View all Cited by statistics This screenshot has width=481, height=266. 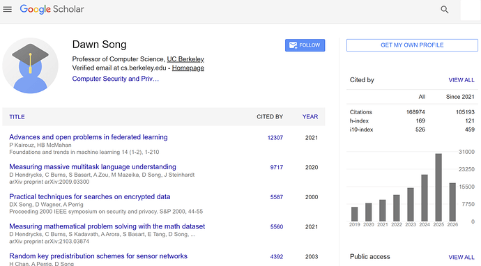(x=461, y=80)
